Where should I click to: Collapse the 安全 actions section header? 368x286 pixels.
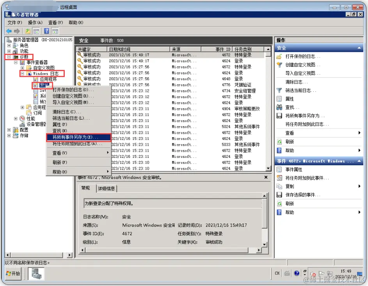(359, 48)
